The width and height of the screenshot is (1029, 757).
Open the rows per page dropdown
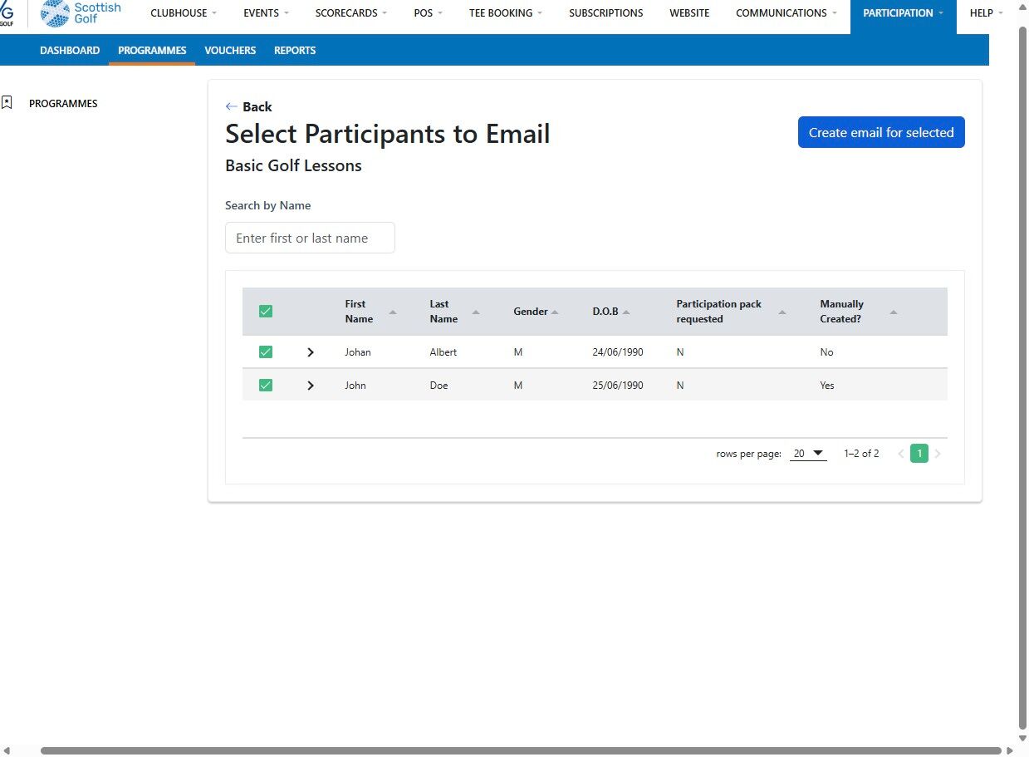click(808, 454)
